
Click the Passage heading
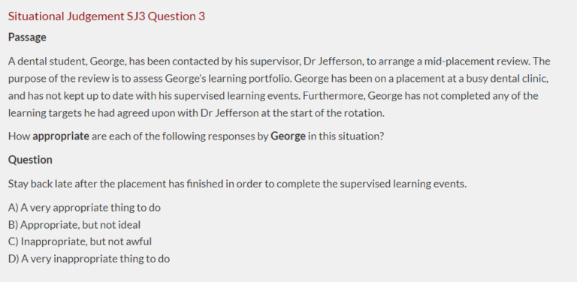[x=27, y=37]
